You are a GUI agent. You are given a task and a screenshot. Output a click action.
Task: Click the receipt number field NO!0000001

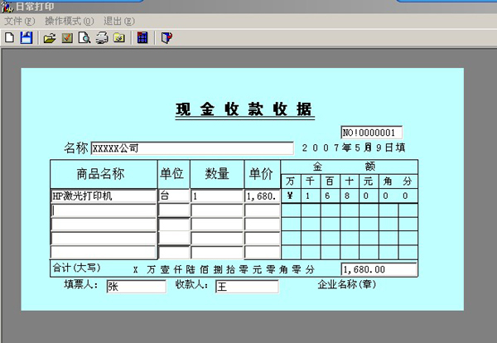click(x=371, y=133)
